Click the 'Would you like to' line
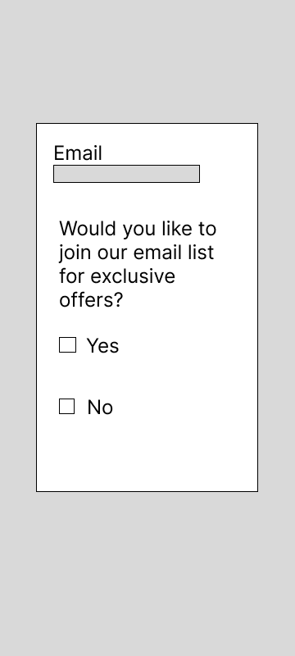Viewport: 295px width, 656px height. click(x=138, y=229)
